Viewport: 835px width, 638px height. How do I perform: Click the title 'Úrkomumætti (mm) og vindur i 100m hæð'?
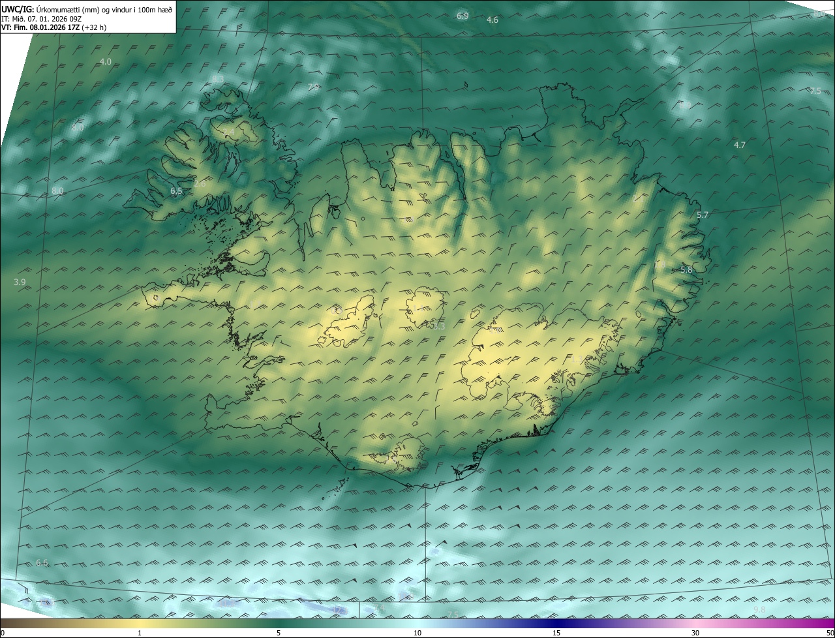pos(105,9)
